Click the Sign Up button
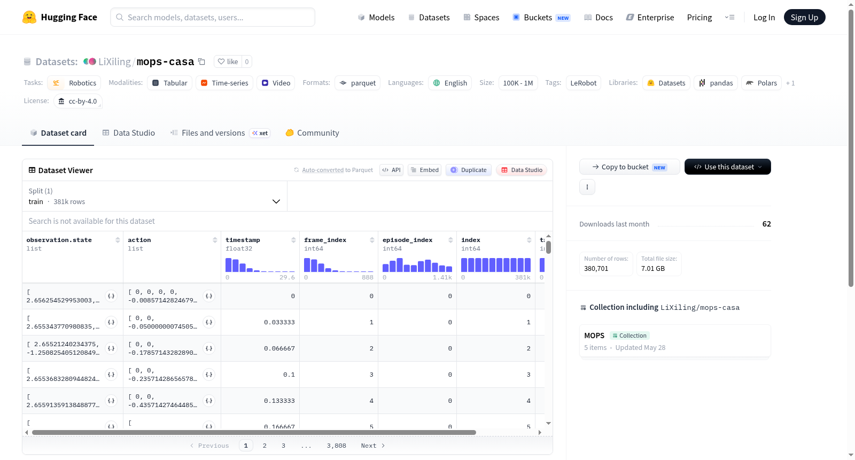Image resolution: width=855 pixels, height=460 pixels. (x=805, y=17)
